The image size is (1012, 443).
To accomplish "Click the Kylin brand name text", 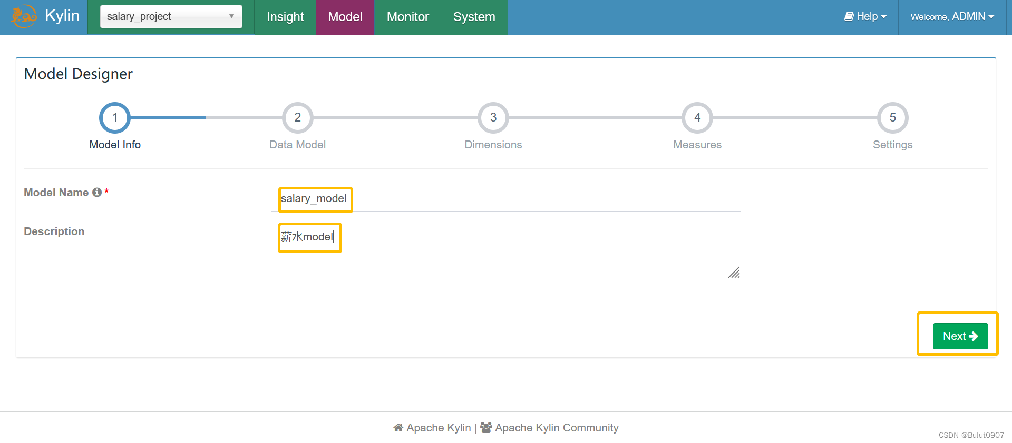I will [62, 16].
